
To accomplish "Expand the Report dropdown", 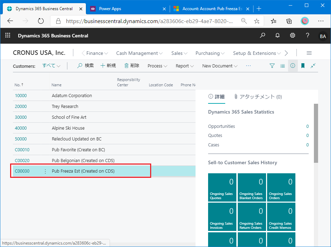I will (184, 66).
